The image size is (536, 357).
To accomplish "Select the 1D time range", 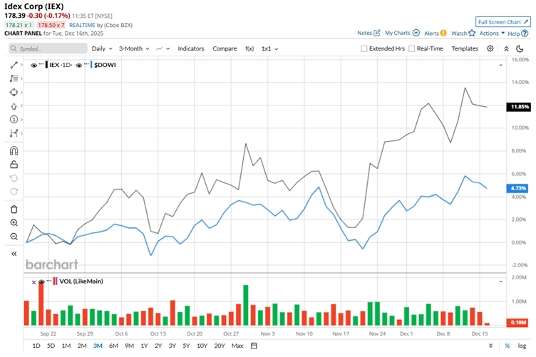I will click(36, 346).
